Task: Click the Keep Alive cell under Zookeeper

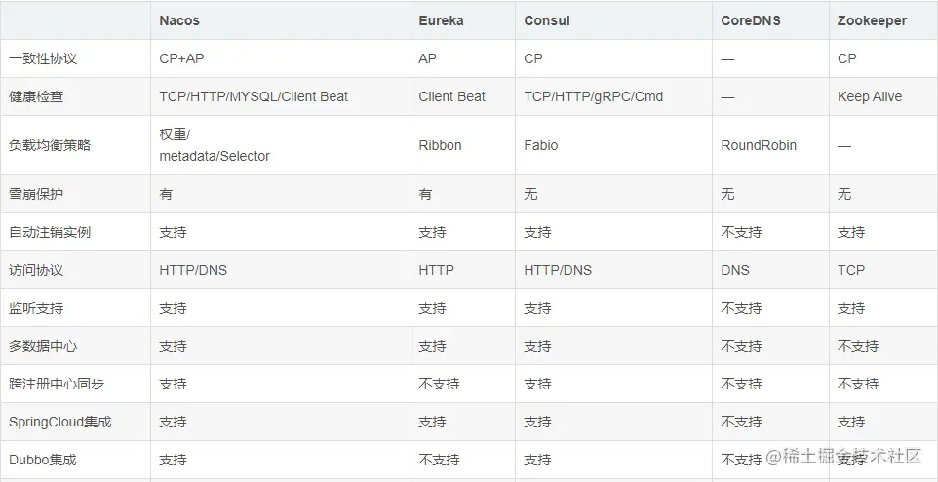Action: (870, 96)
